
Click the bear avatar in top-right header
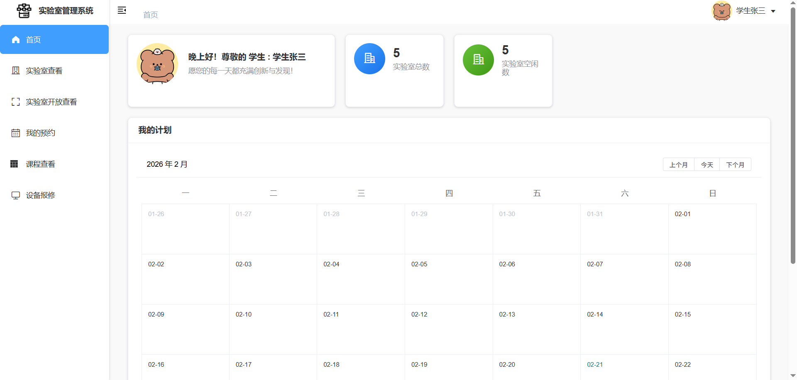721,11
